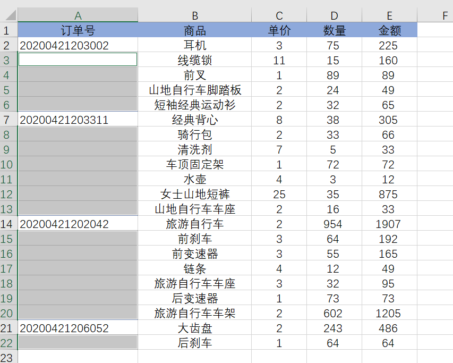Click the 订单号 header cell
Viewport: 453px width, 363px height.
click(x=78, y=30)
